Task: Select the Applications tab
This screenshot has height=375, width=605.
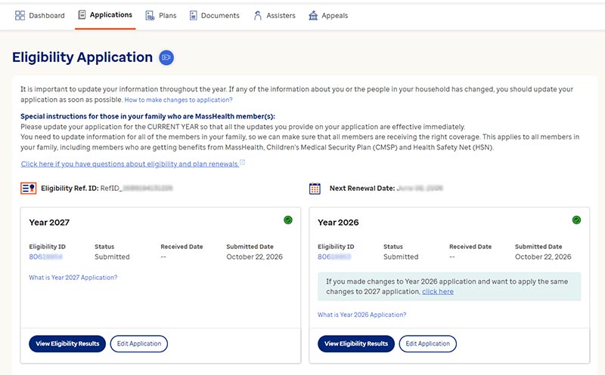Action: [x=105, y=14]
